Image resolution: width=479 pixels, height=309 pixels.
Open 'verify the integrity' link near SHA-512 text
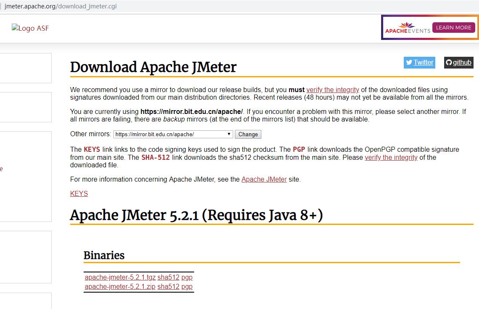tap(391, 157)
